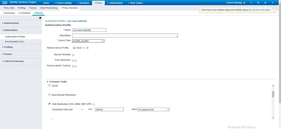
Task: Click the License Warning text
Action: pyautogui.click(x=234, y=3)
